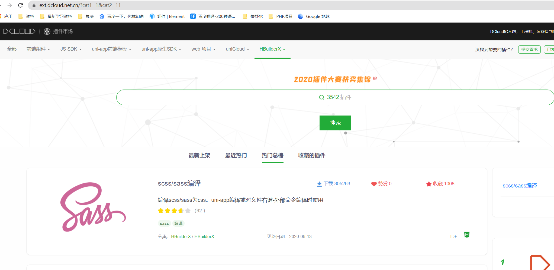
Task: Expand the uniCloud dropdown
Action: click(x=237, y=49)
